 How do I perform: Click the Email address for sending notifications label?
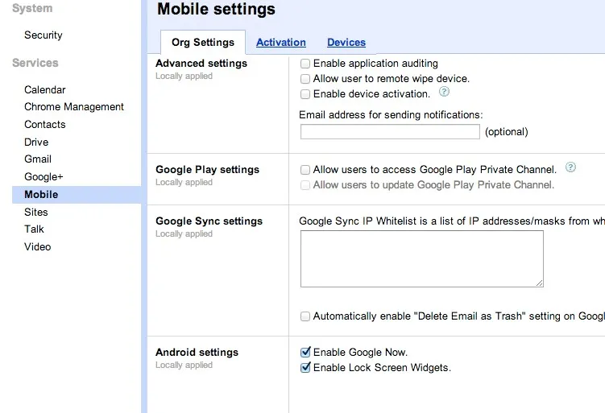coord(391,115)
